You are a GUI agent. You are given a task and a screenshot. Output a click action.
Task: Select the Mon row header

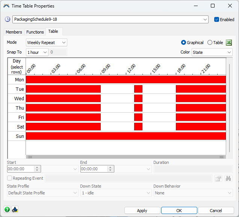17,79
